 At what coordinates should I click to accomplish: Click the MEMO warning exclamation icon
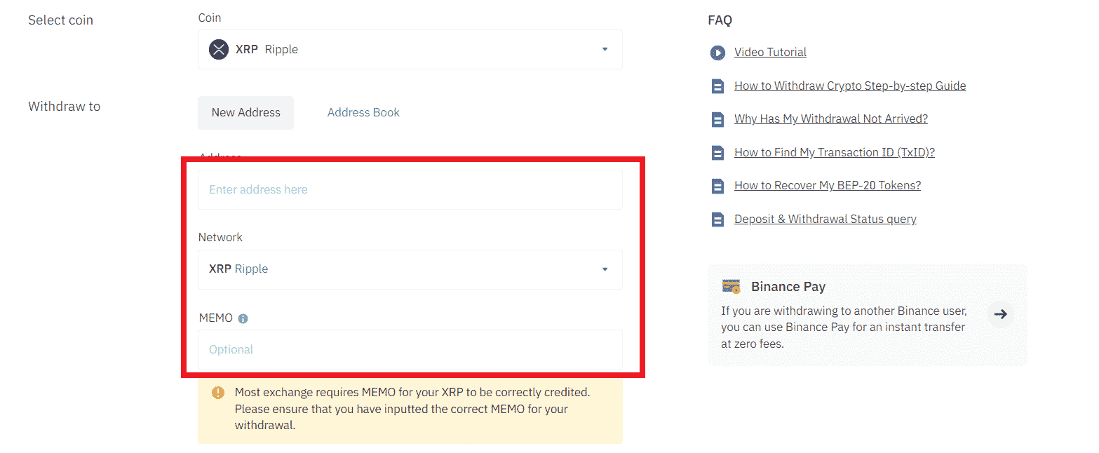click(218, 393)
